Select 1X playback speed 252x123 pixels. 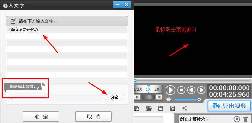pyautogui.click(x=148, y=89)
